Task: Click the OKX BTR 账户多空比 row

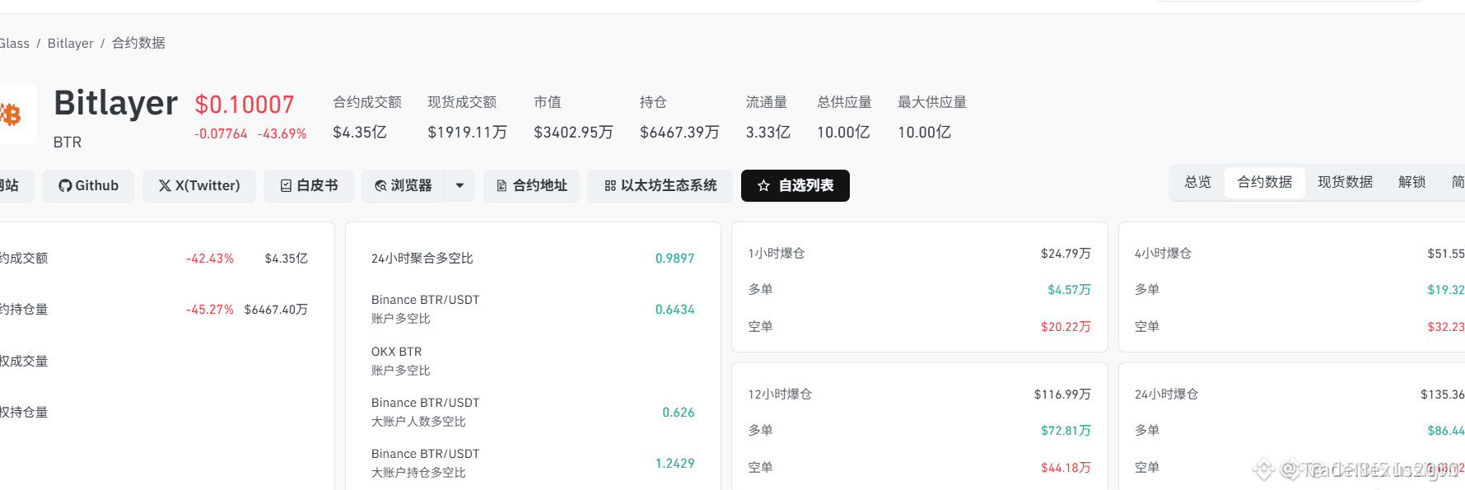Action: [x=533, y=361]
